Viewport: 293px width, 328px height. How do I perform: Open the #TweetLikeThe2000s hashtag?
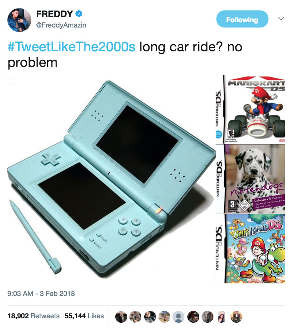pos(71,46)
